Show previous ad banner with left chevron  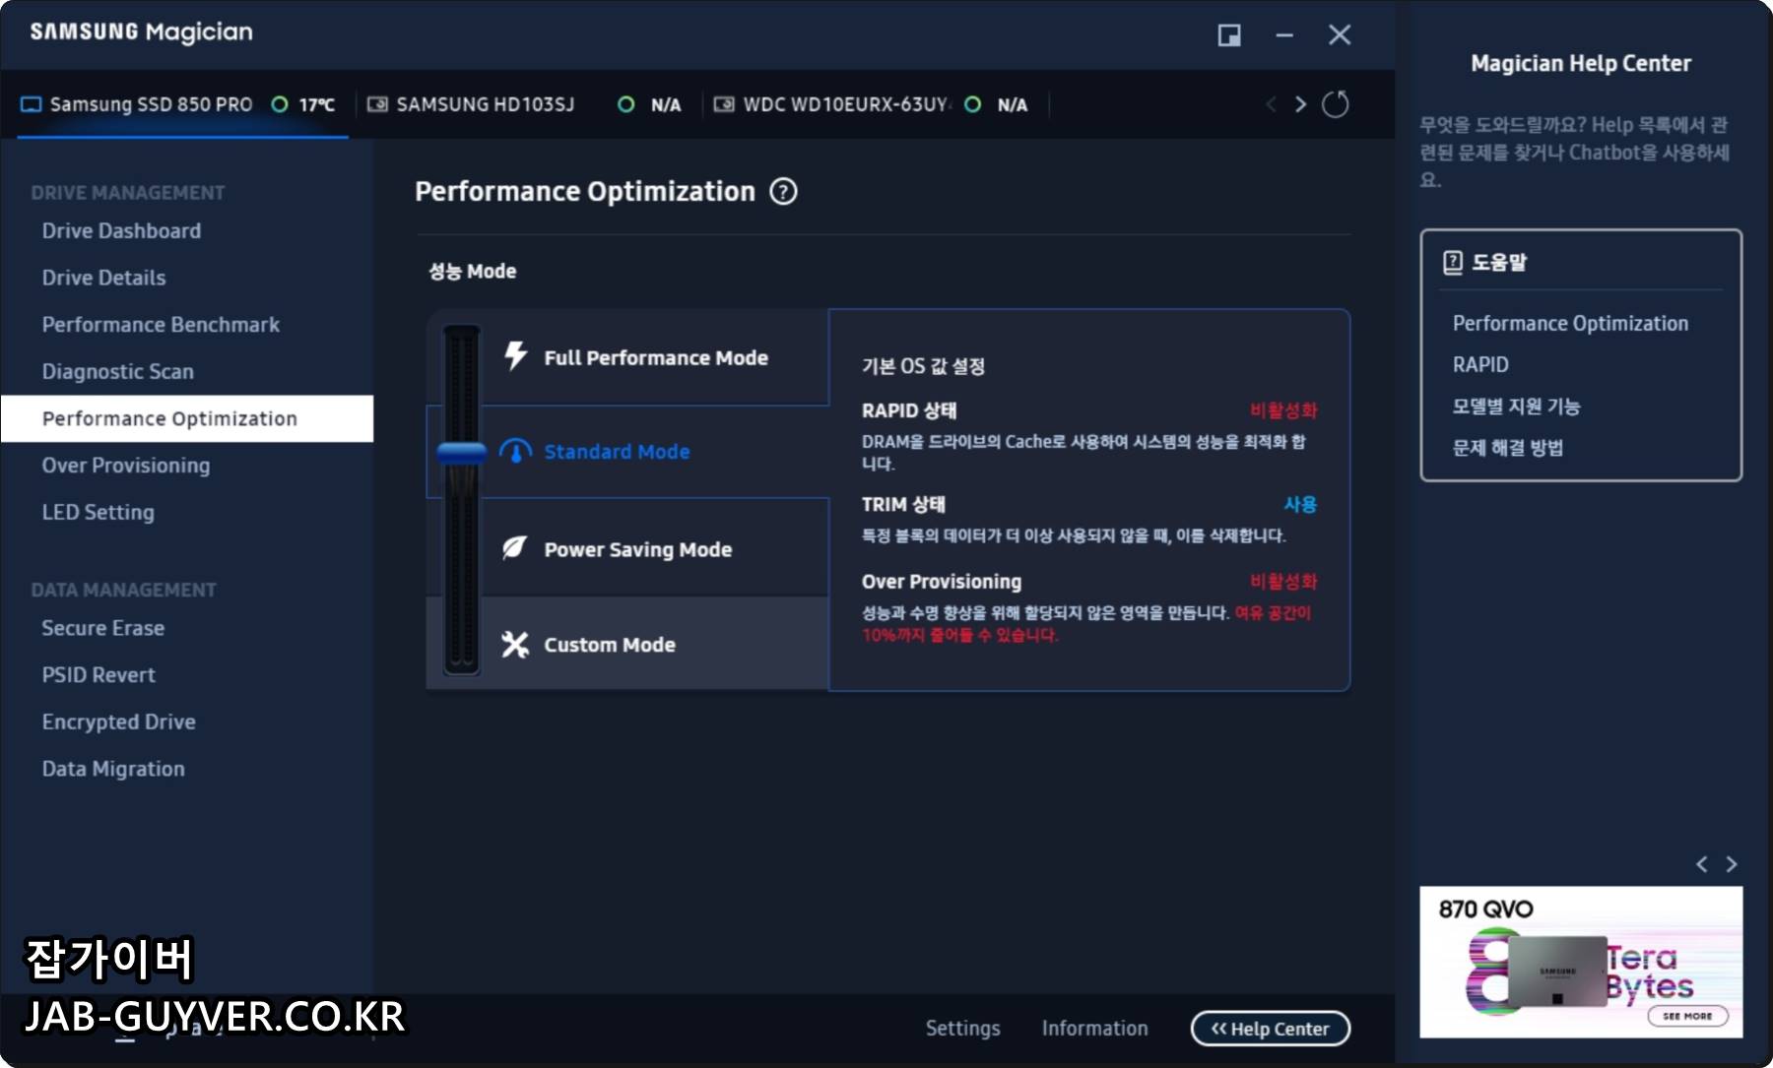pos(1701,864)
